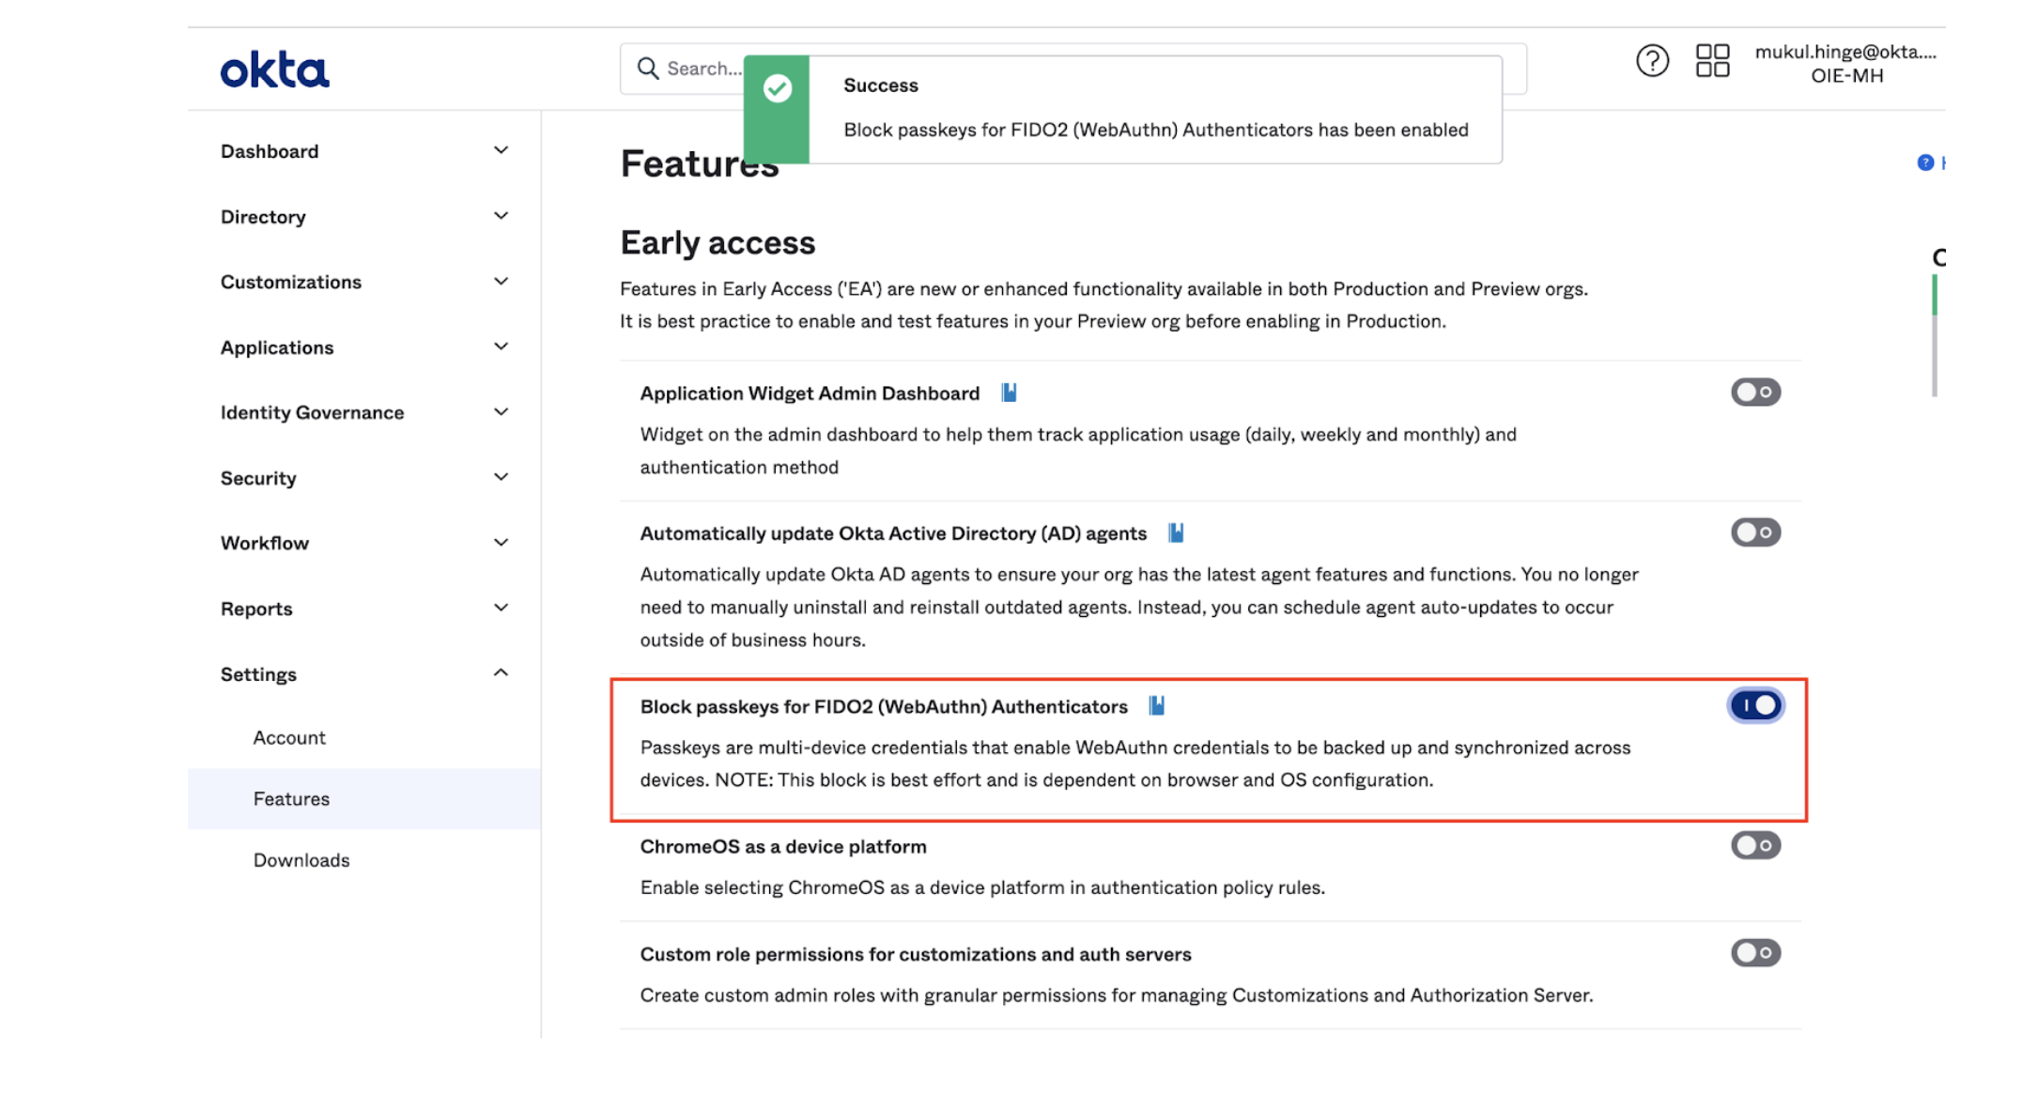The image size is (2022, 1094).
Task: Click the Okta logo
Action: 274,69
